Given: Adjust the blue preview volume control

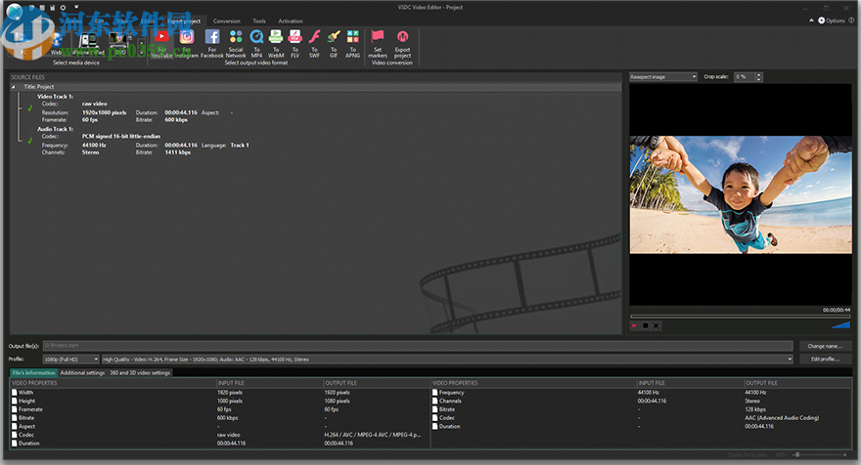Looking at the screenshot, I should click(x=841, y=325).
